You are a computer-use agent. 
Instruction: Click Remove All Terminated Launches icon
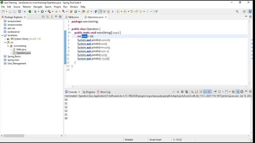(186, 92)
